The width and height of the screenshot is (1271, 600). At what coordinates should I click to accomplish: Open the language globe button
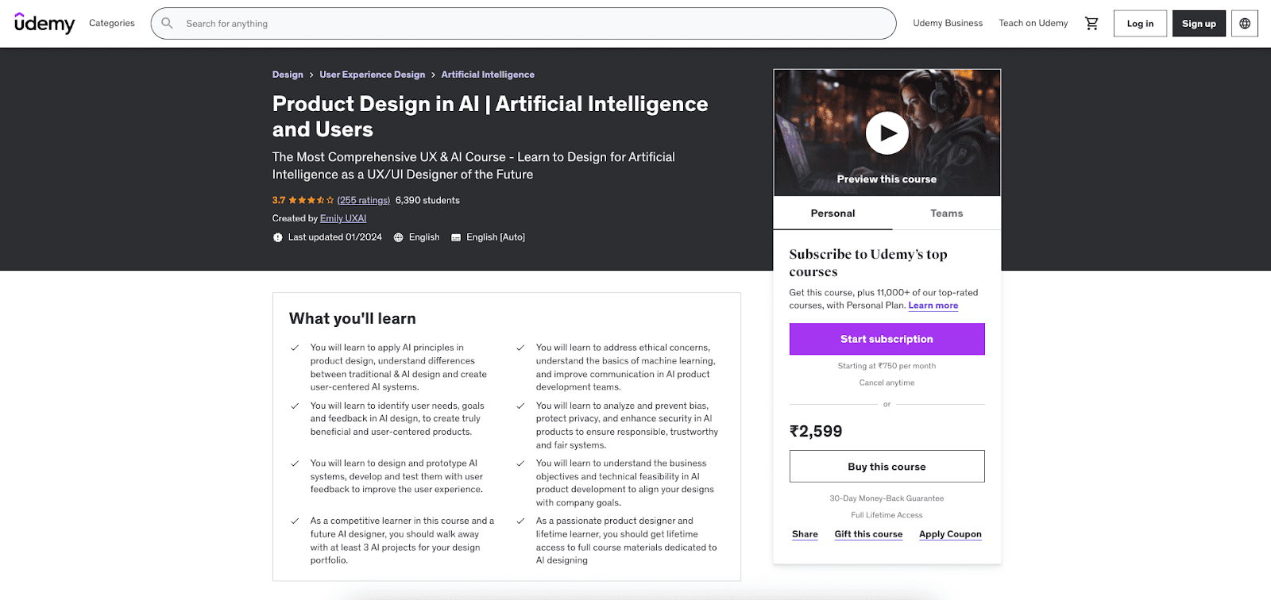[x=1245, y=24]
